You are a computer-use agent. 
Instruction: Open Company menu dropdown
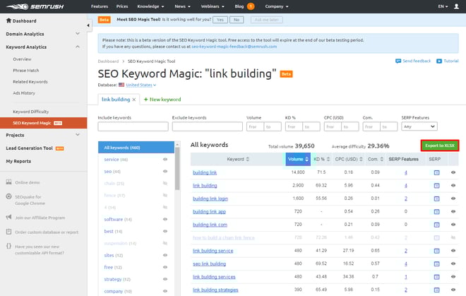click(x=277, y=6)
